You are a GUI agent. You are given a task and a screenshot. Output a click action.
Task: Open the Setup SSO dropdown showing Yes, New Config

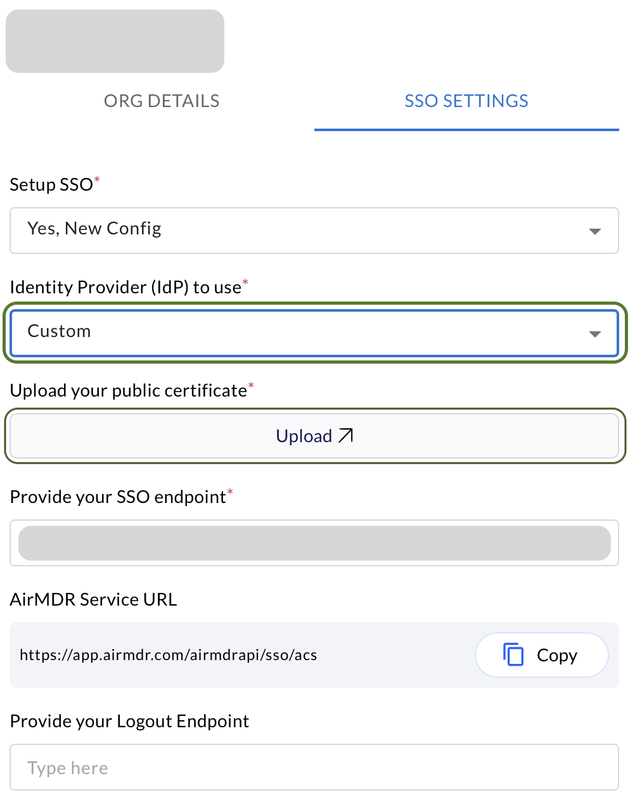pos(314,231)
